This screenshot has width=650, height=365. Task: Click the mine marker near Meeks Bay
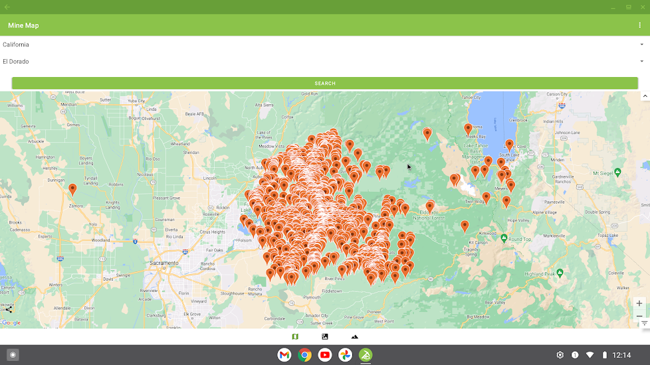click(x=468, y=129)
